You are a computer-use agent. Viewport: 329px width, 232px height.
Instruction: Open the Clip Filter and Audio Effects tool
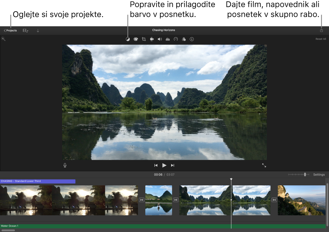point(184,39)
